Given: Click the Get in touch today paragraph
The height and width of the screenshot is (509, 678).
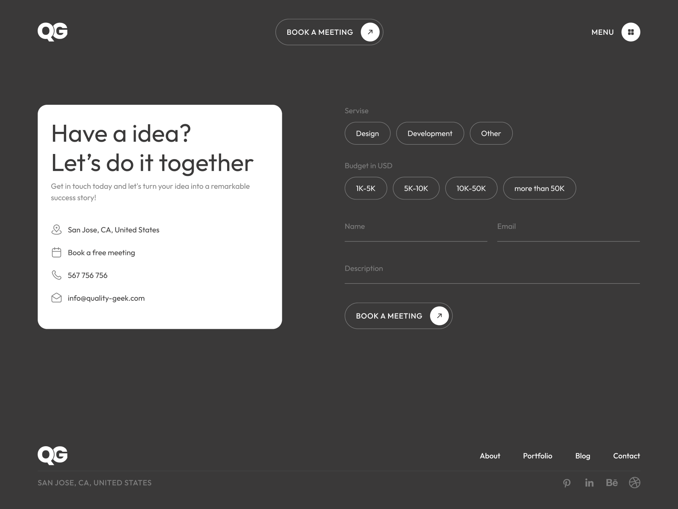Looking at the screenshot, I should pos(150,192).
